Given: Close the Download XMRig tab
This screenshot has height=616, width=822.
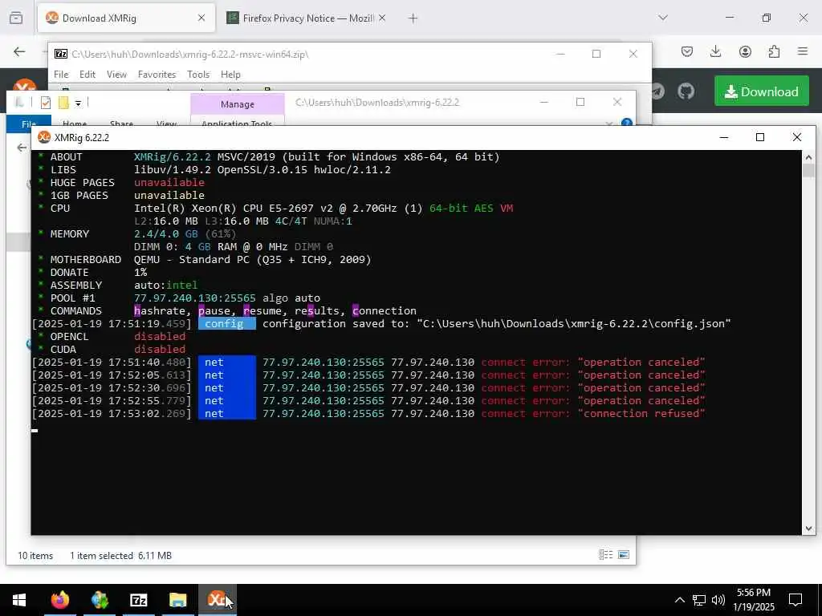Looking at the screenshot, I should (201, 18).
